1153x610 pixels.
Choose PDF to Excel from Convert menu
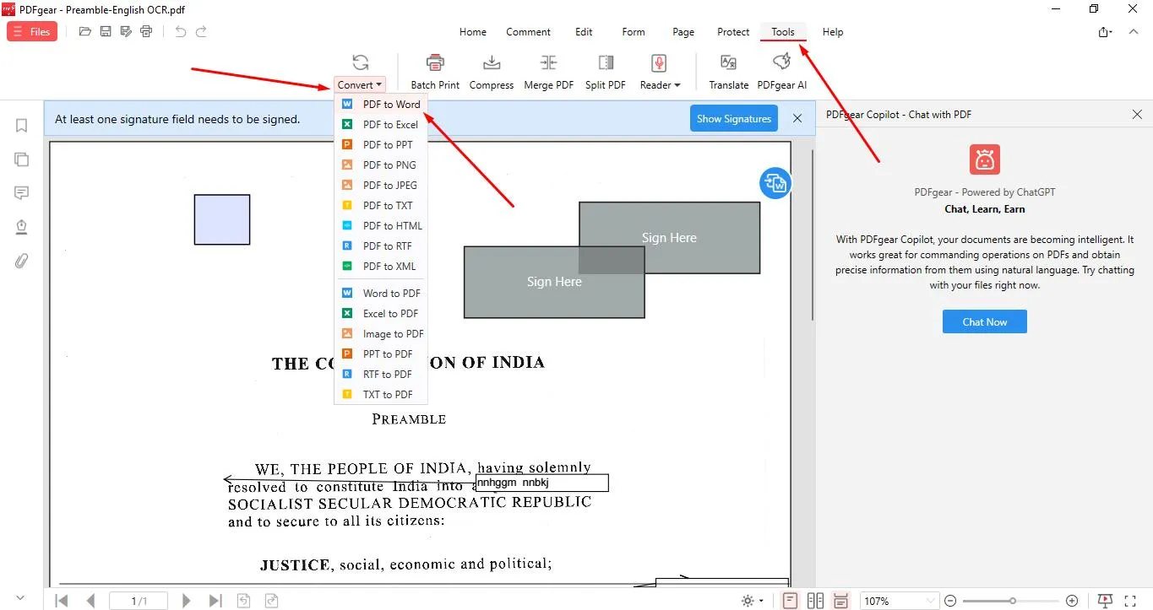[390, 125]
